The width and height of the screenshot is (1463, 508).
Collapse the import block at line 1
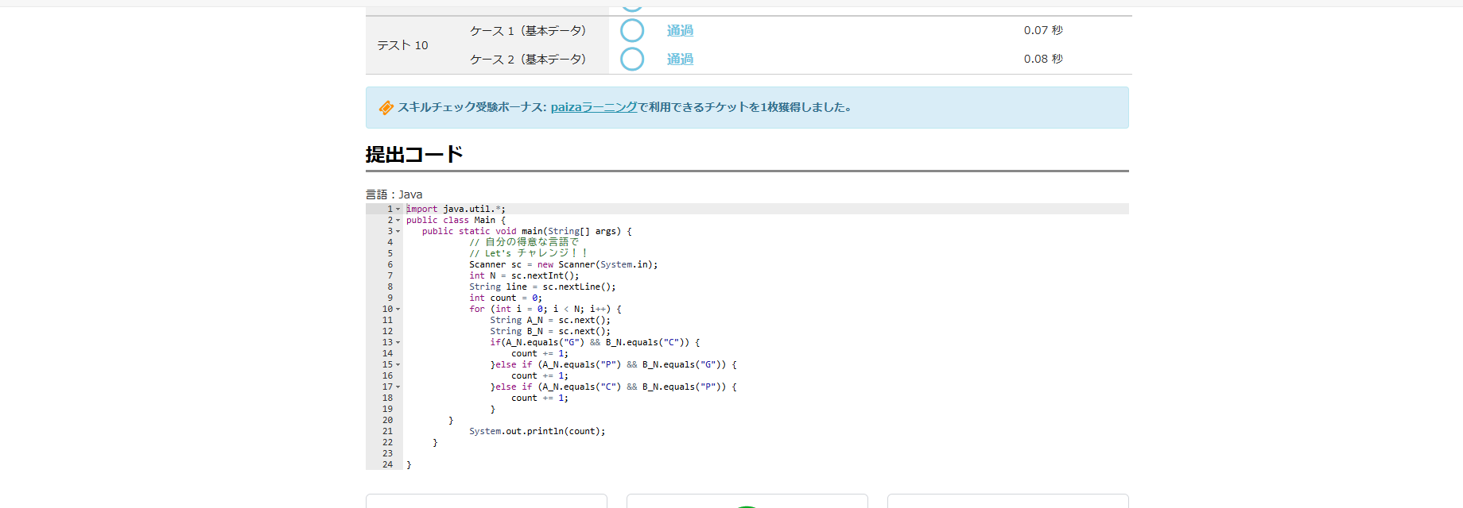tap(398, 210)
